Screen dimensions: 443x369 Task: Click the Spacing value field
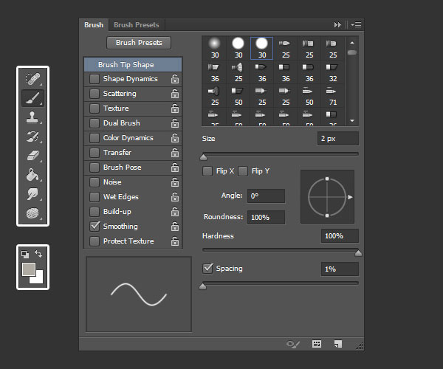pyautogui.click(x=340, y=269)
